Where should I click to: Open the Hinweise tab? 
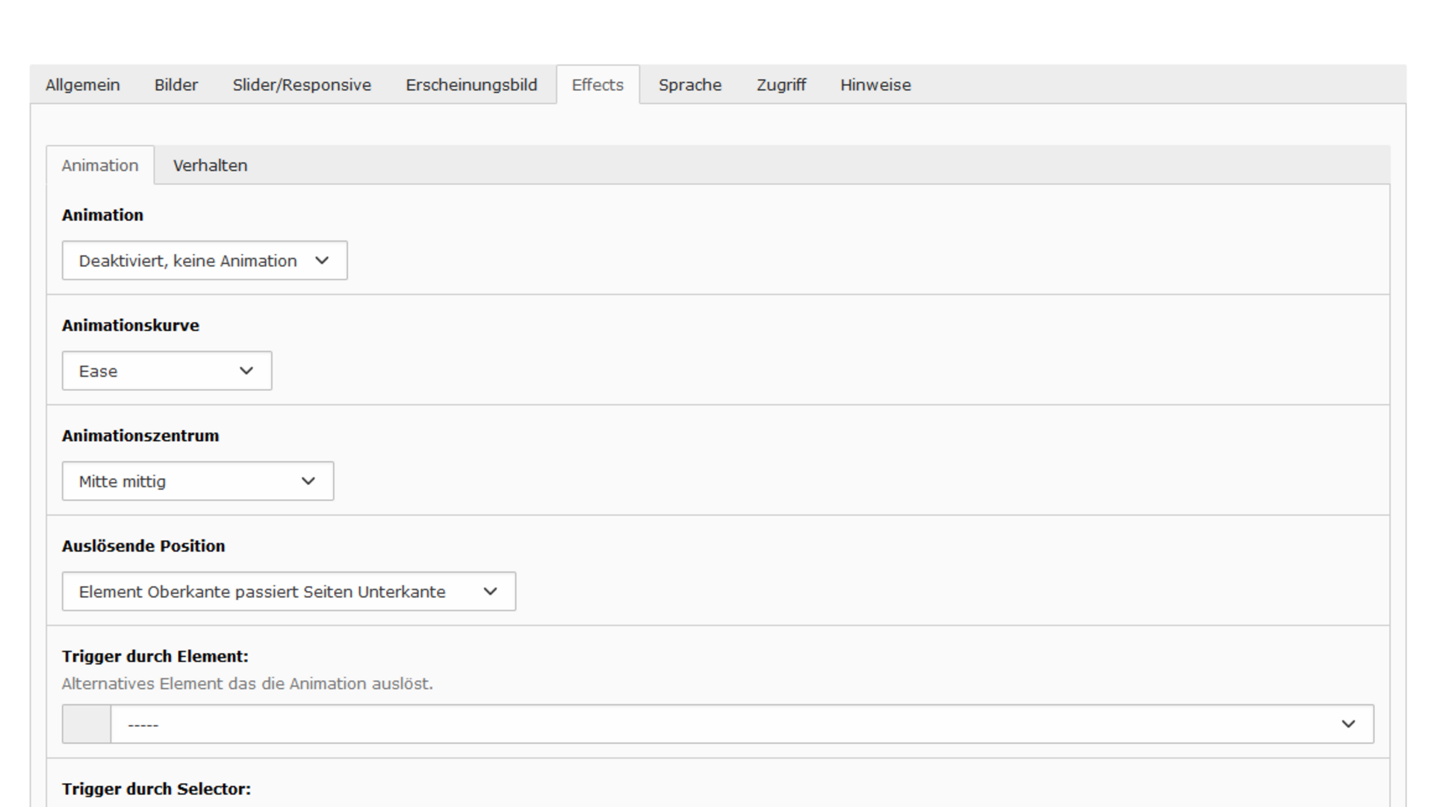(x=875, y=85)
